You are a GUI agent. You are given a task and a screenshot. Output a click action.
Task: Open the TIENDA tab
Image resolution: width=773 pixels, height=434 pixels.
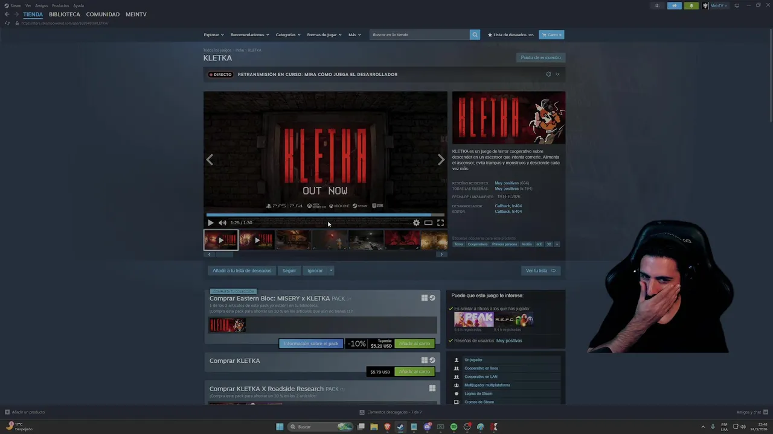(33, 14)
